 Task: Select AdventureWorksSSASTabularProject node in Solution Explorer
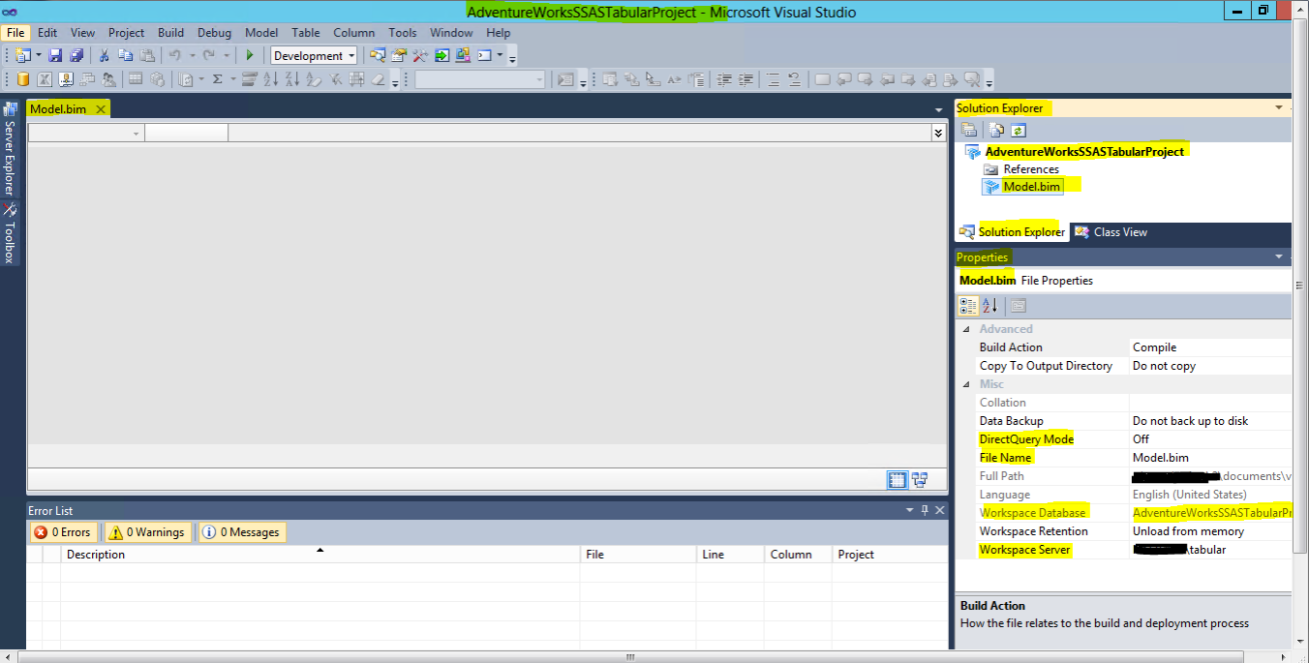(1084, 151)
